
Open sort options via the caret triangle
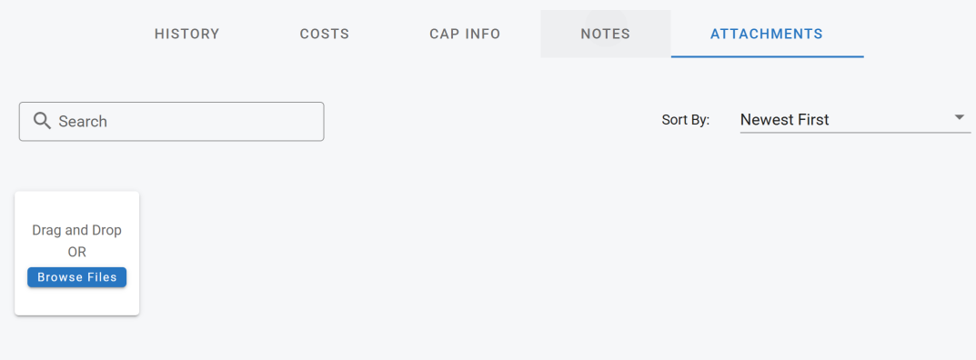click(960, 117)
